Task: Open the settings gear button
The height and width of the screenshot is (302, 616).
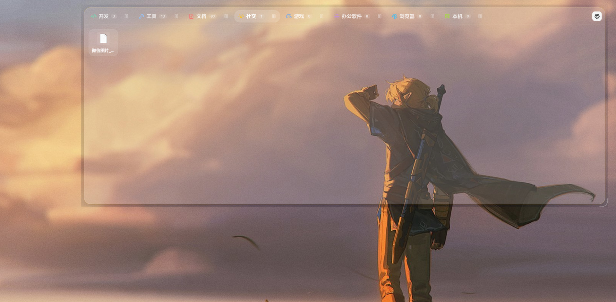Action: pos(597,16)
